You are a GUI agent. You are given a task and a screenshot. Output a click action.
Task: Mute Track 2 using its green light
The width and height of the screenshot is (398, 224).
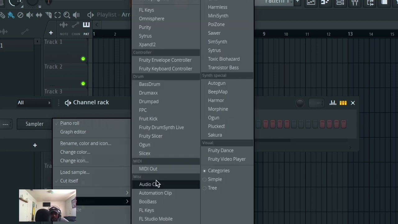click(83, 84)
